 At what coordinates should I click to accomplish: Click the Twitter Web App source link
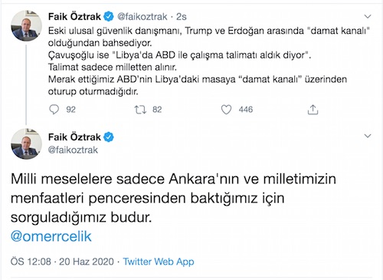pos(159,262)
